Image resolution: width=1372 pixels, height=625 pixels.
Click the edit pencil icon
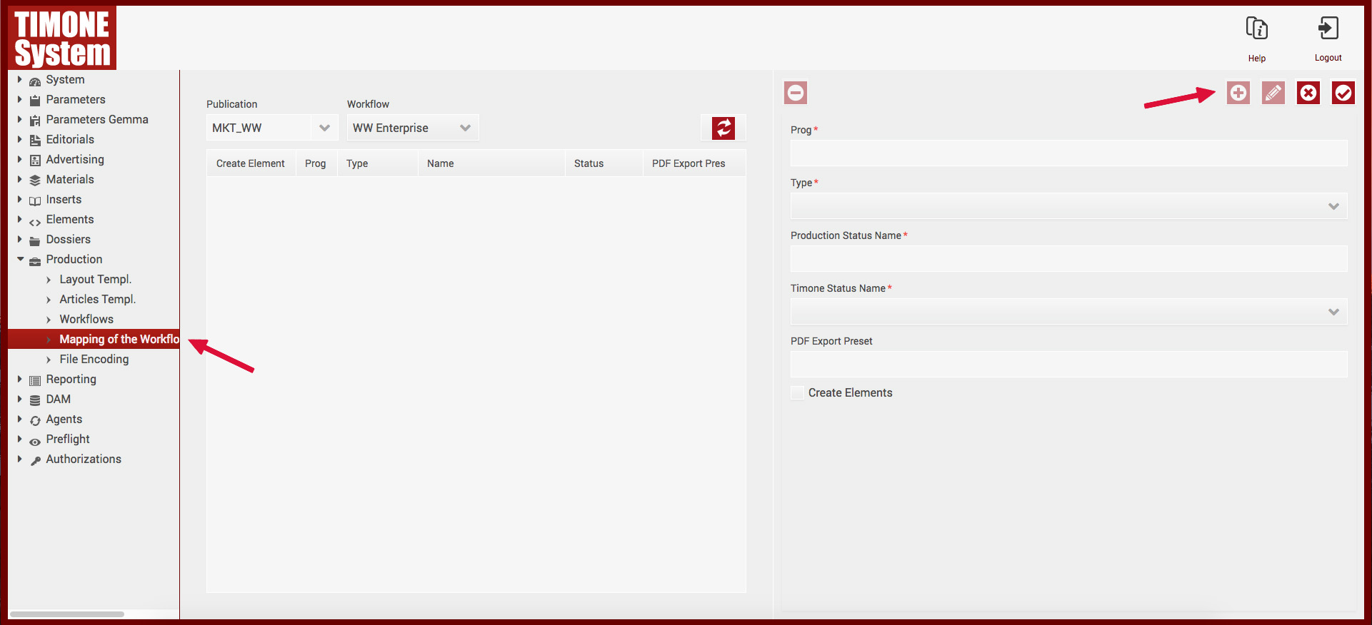1273,93
